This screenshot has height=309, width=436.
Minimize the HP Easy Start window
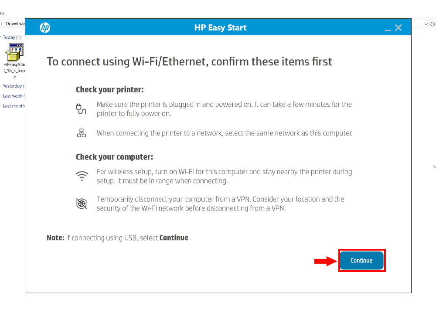click(388, 28)
